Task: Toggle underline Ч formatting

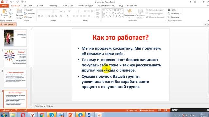Action: [x=46, y=16]
